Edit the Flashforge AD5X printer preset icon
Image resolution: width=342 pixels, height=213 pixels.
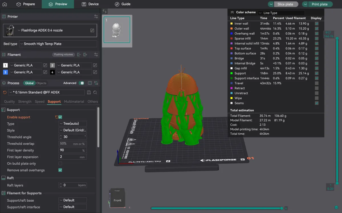pyautogui.click(x=92, y=30)
